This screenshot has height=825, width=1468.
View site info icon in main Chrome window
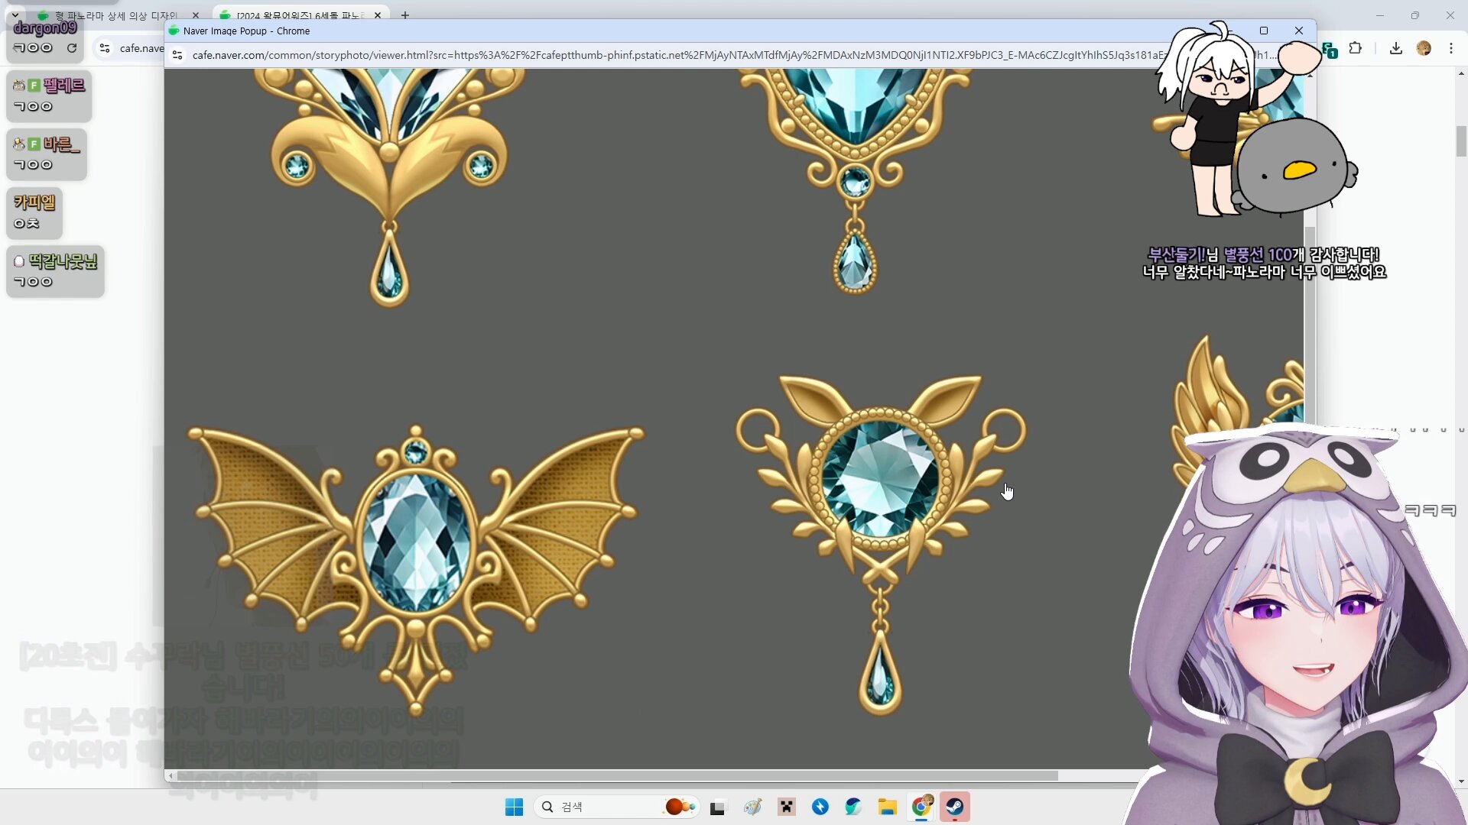click(x=105, y=48)
